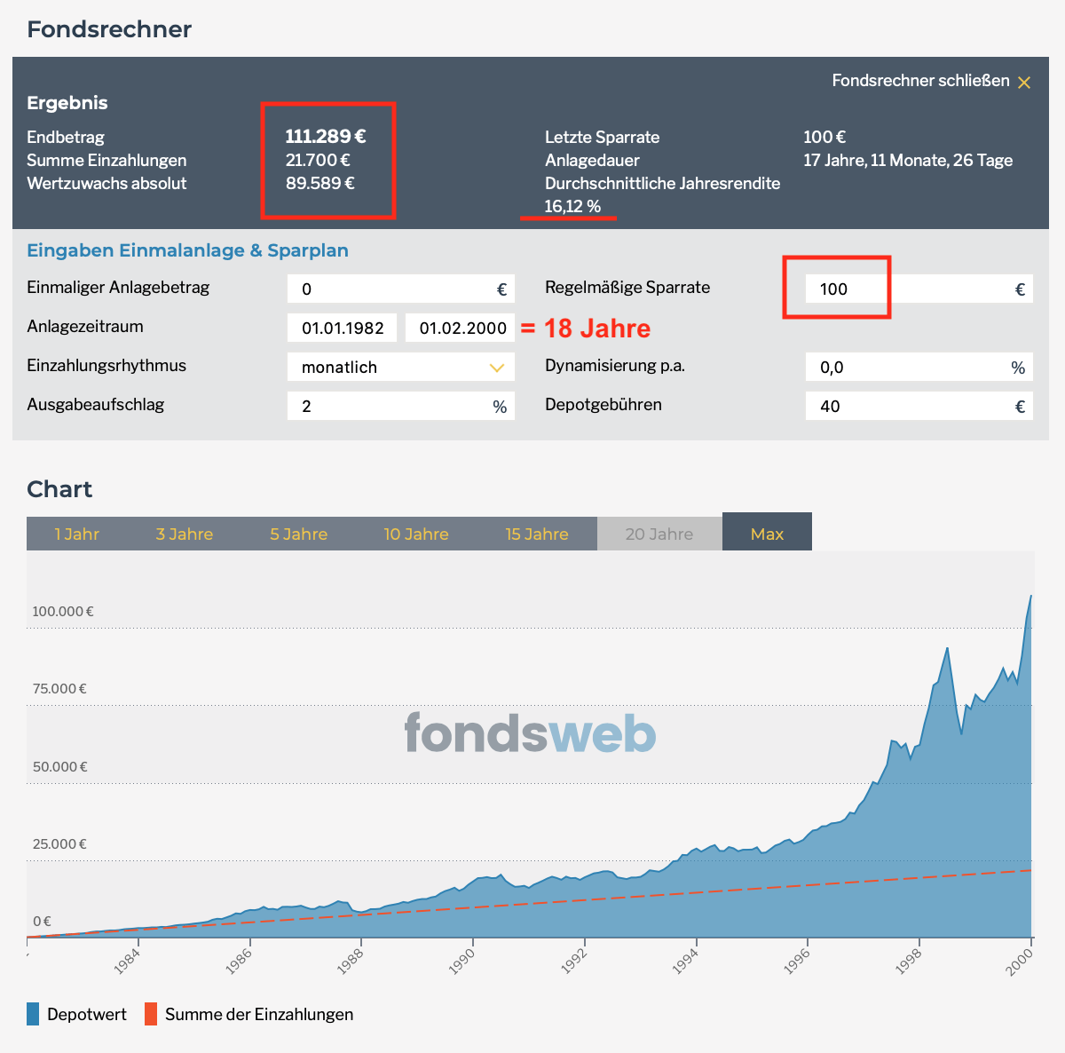Click the 'Letzte Sparrate' value 100 €
1065x1053 pixels.
[824, 137]
